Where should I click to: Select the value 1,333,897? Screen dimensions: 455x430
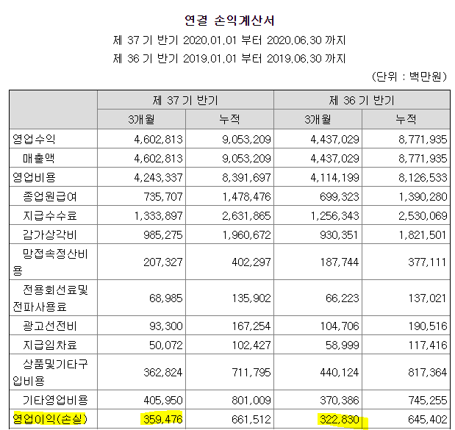pos(159,216)
